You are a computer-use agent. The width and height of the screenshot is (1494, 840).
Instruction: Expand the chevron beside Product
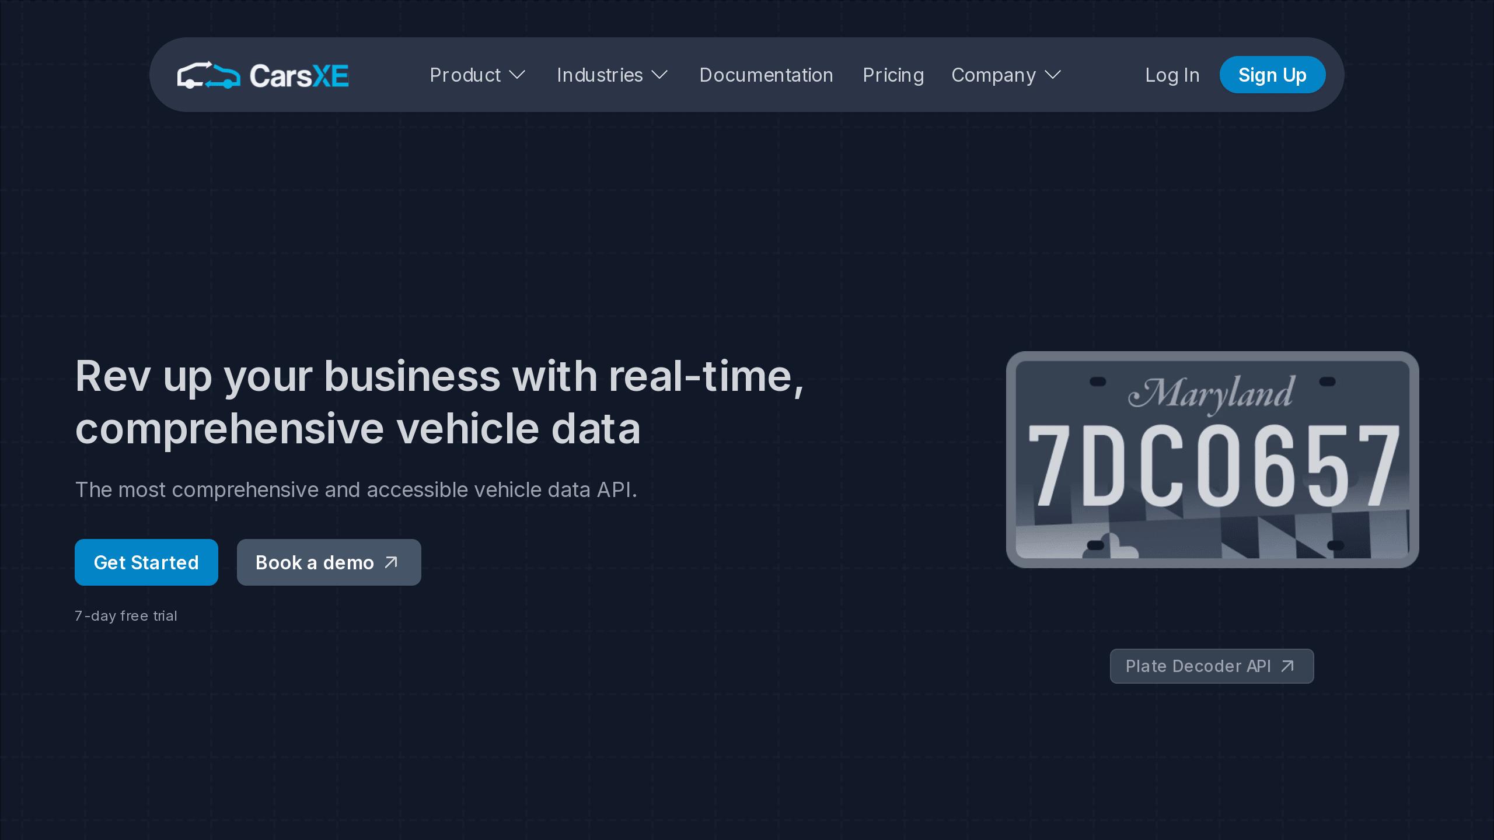[517, 75]
